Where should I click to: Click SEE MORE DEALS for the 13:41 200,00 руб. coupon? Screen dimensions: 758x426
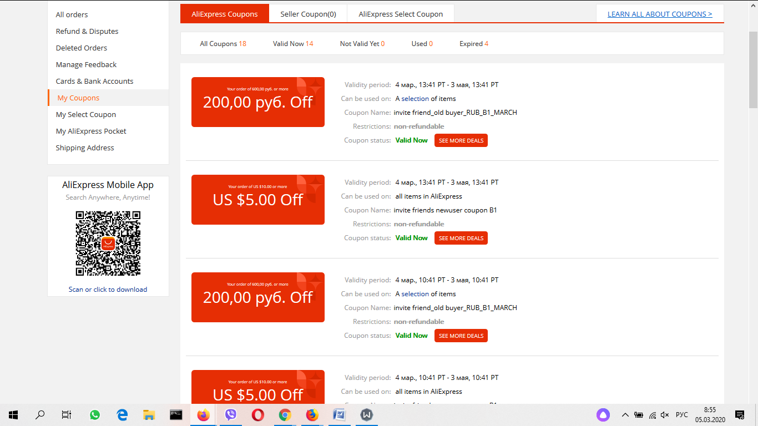tap(461, 140)
